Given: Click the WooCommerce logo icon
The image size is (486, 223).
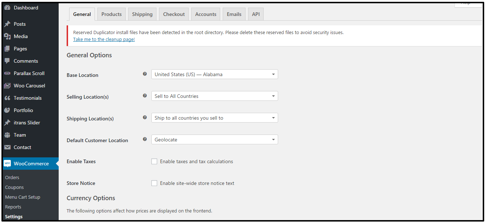Looking at the screenshot, I should pyautogui.click(x=7, y=164).
